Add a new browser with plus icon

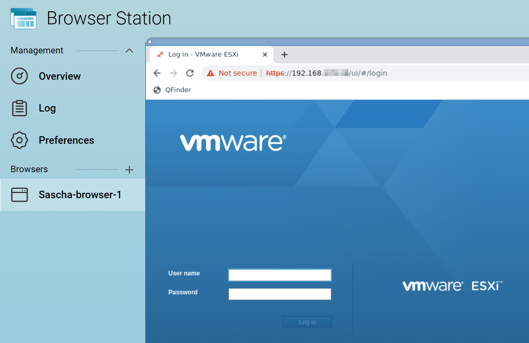[x=129, y=169]
